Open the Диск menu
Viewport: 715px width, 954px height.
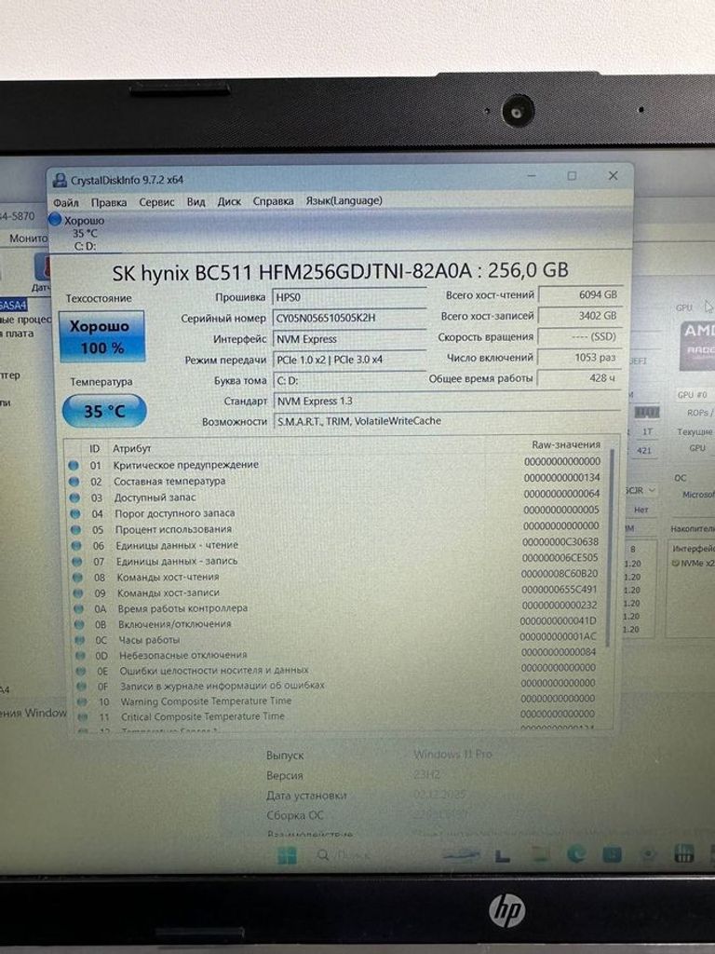[x=229, y=201]
